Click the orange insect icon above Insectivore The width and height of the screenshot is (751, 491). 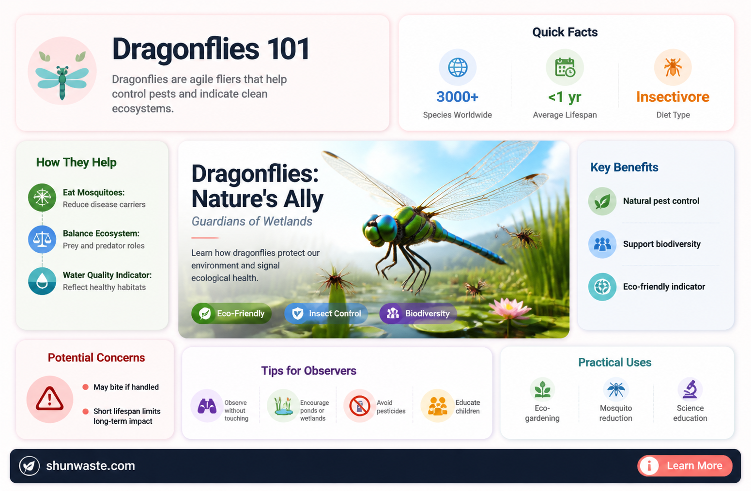(673, 67)
